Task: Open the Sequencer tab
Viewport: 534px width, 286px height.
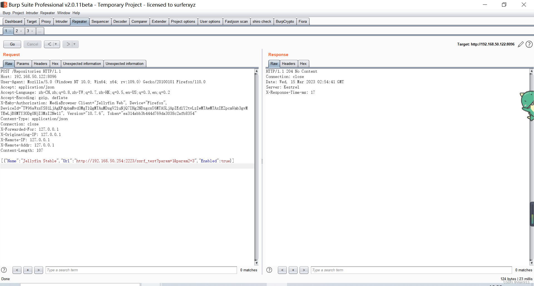Action: click(100, 21)
